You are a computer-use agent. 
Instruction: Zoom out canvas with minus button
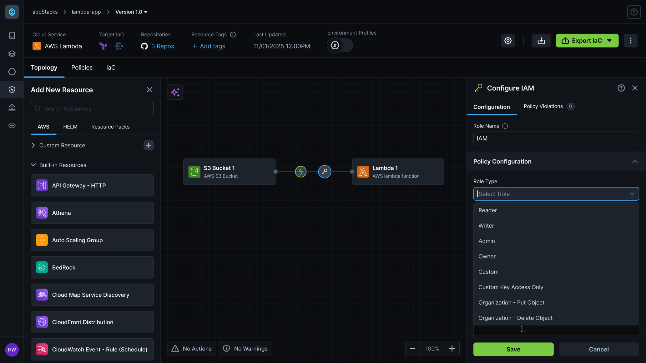click(x=412, y=349)
